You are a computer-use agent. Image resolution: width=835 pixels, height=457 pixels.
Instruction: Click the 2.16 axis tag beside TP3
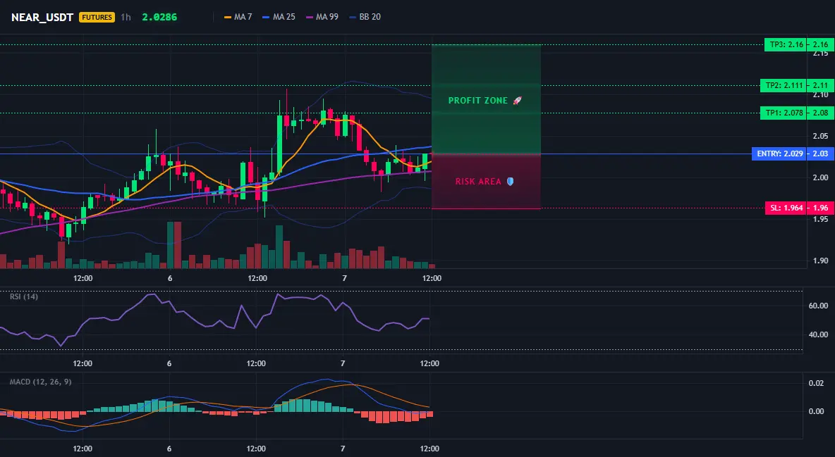coord(821,44)
